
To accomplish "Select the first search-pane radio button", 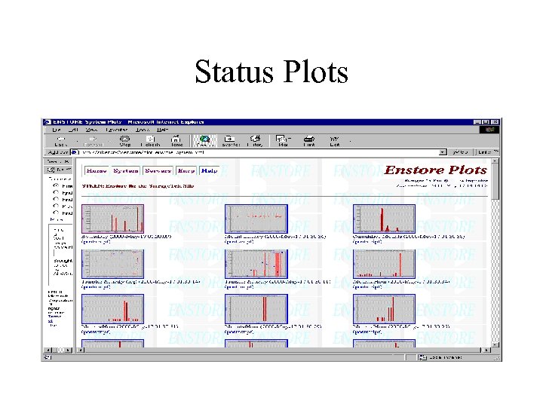I will point(56,186).
